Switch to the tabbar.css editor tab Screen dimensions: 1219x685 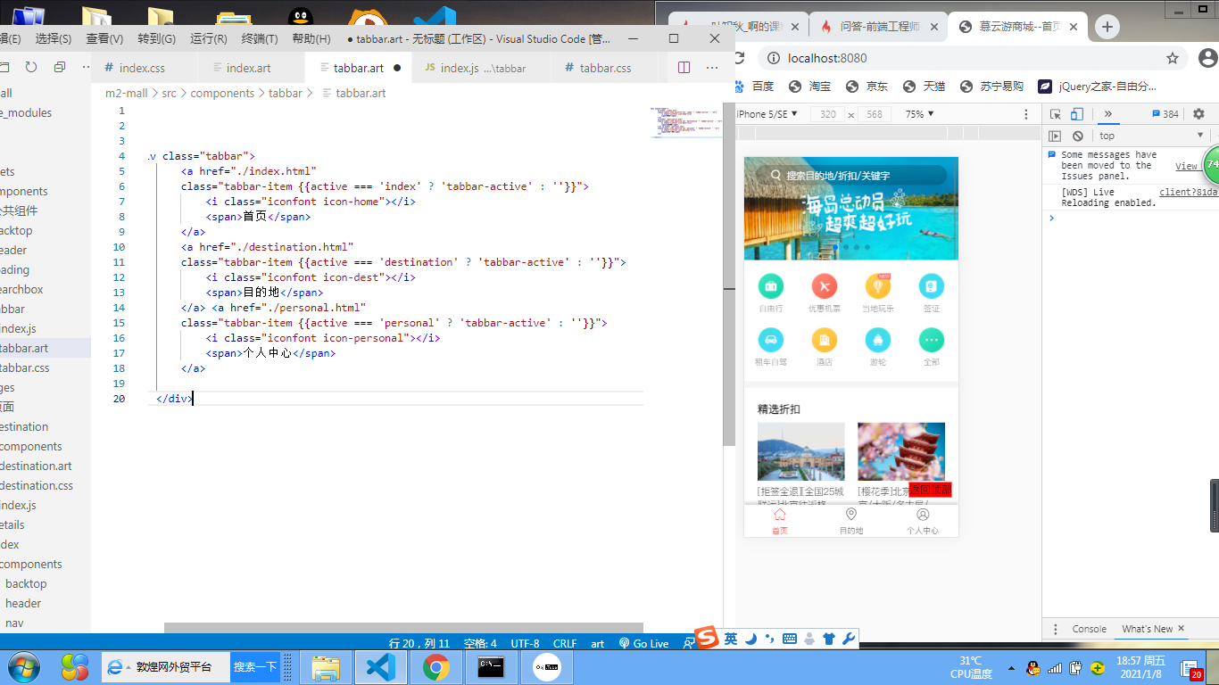click(x=605, y=68)
